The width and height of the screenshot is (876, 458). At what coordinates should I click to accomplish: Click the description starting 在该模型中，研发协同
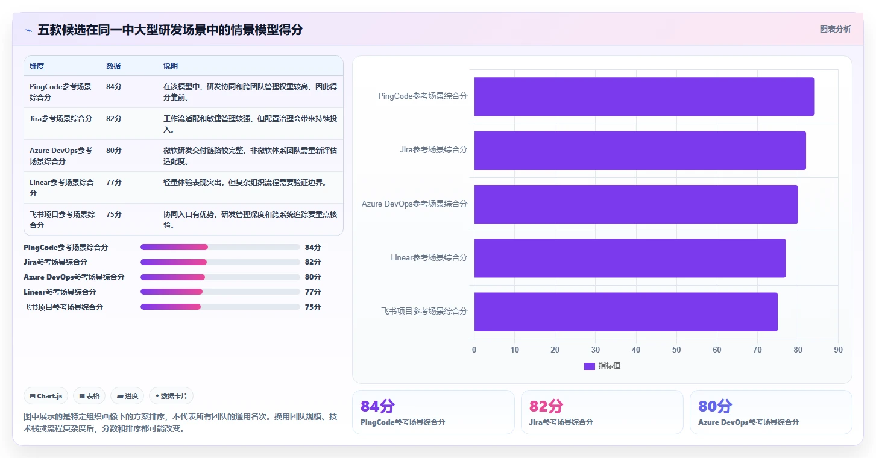point(250,92)
